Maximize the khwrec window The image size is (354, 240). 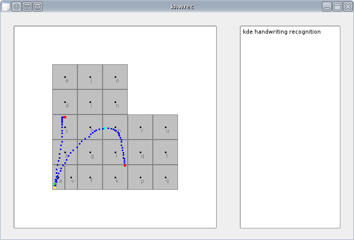click(337, 7)
